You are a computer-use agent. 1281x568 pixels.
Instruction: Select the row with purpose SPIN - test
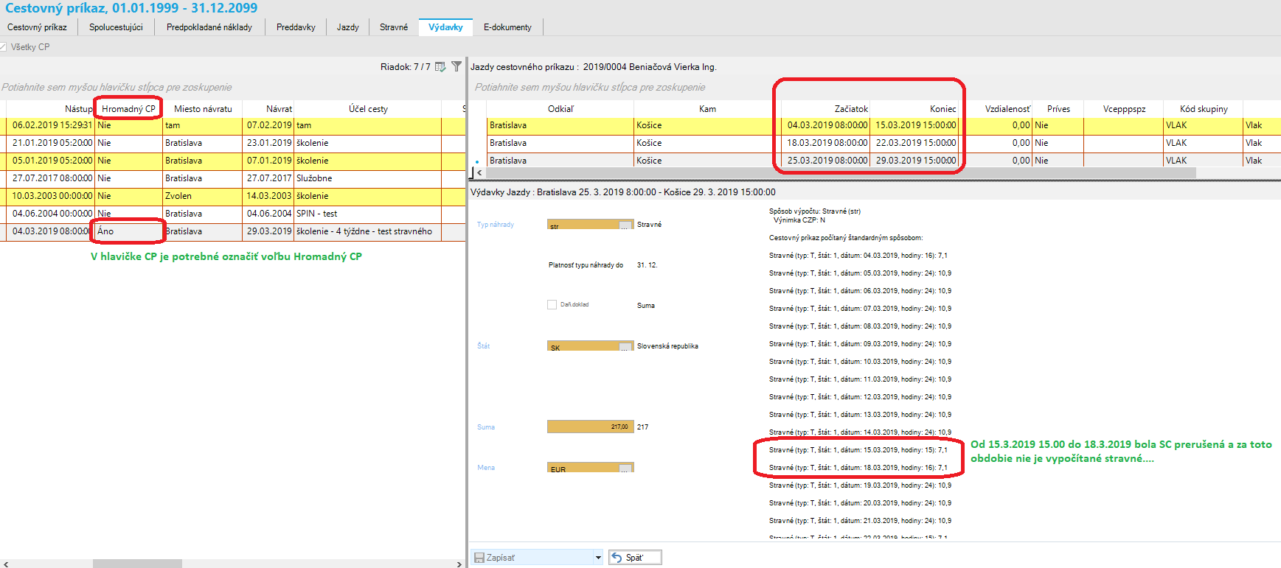[x=232, y=214]
